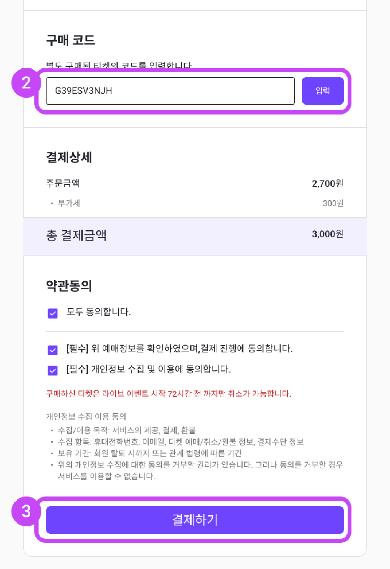Select the 2,700원 order amount
The image size is (390, 569).
(x=328, y=183)
